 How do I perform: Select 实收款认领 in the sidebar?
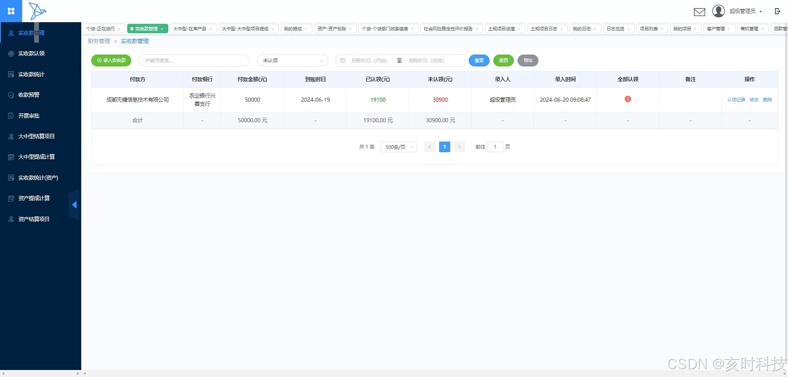click(31, 53)
